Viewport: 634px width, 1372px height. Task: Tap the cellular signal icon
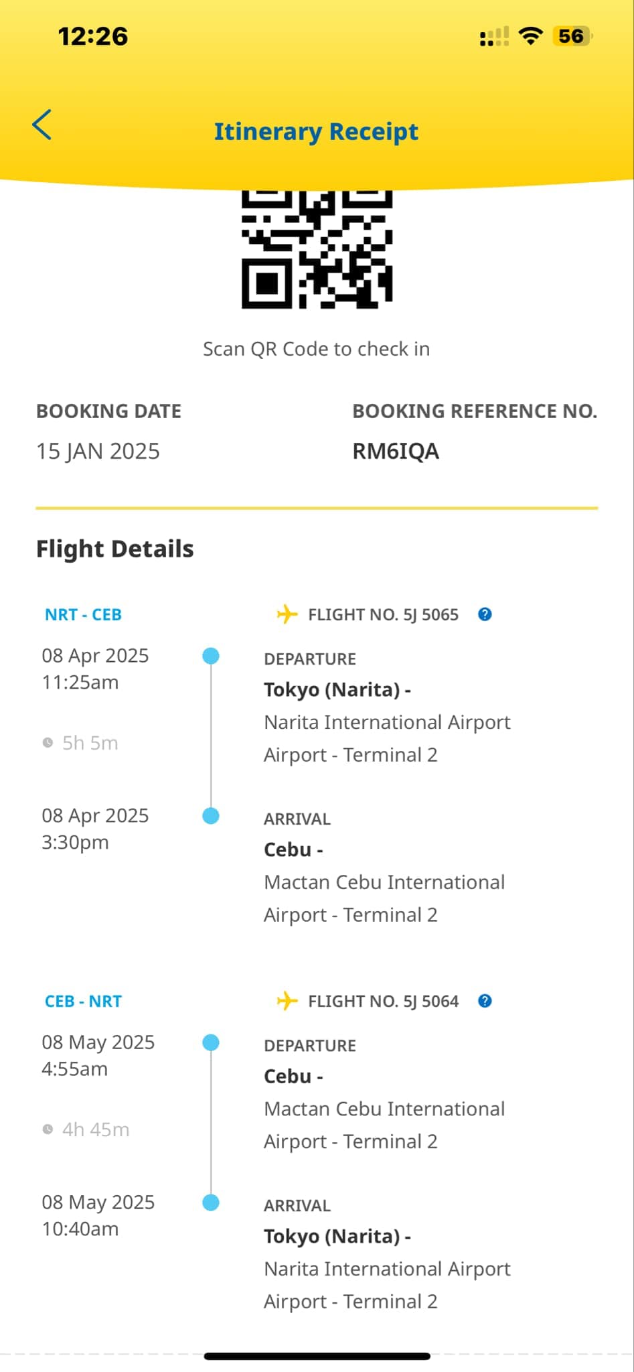tap(494, 37)
